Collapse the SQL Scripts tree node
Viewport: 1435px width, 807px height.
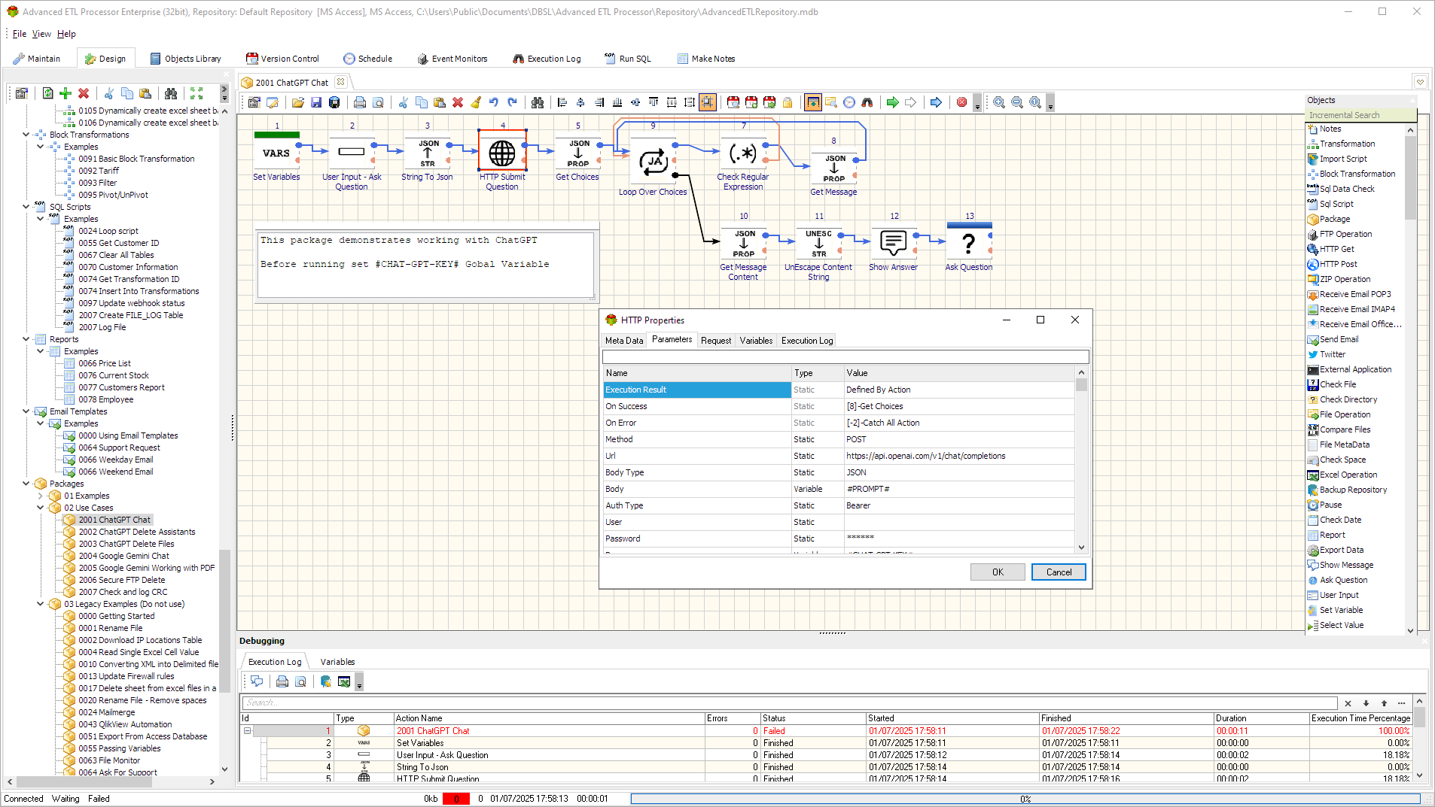point(26,206)
